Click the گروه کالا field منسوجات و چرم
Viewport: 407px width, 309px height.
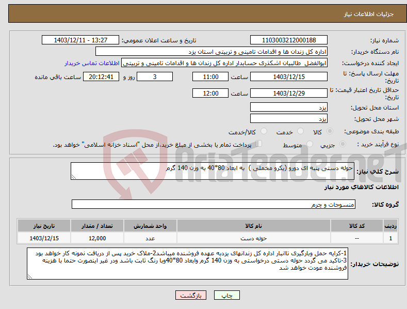click(214, 204)
